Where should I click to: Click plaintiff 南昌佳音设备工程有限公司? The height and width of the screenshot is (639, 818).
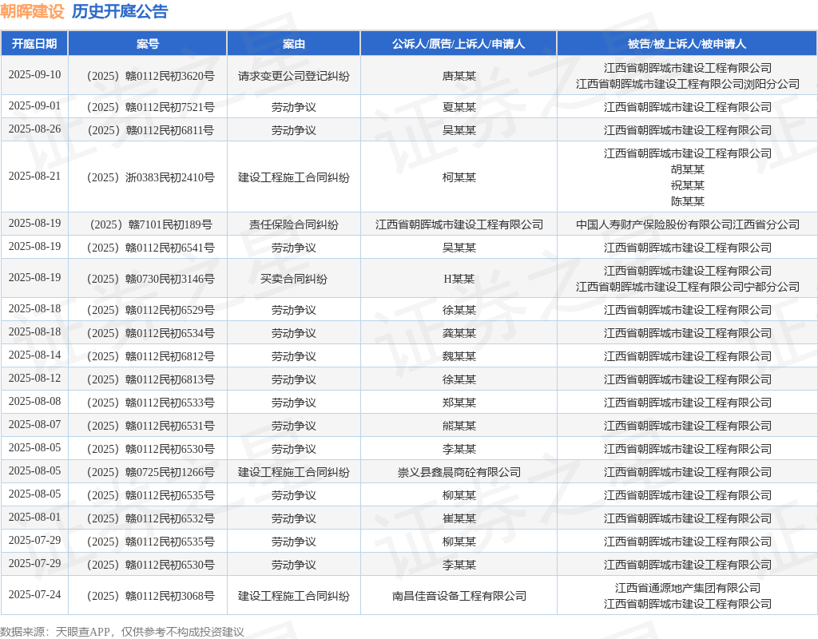pyautogui.click(x=459, y=596)
